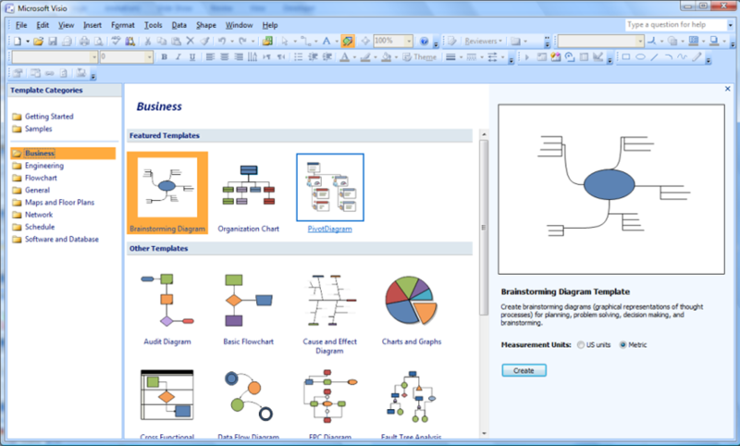This screenshot has width=740, height=446.
Task: Expand the undo history dropdown arrow
Action: coord(232,41)
